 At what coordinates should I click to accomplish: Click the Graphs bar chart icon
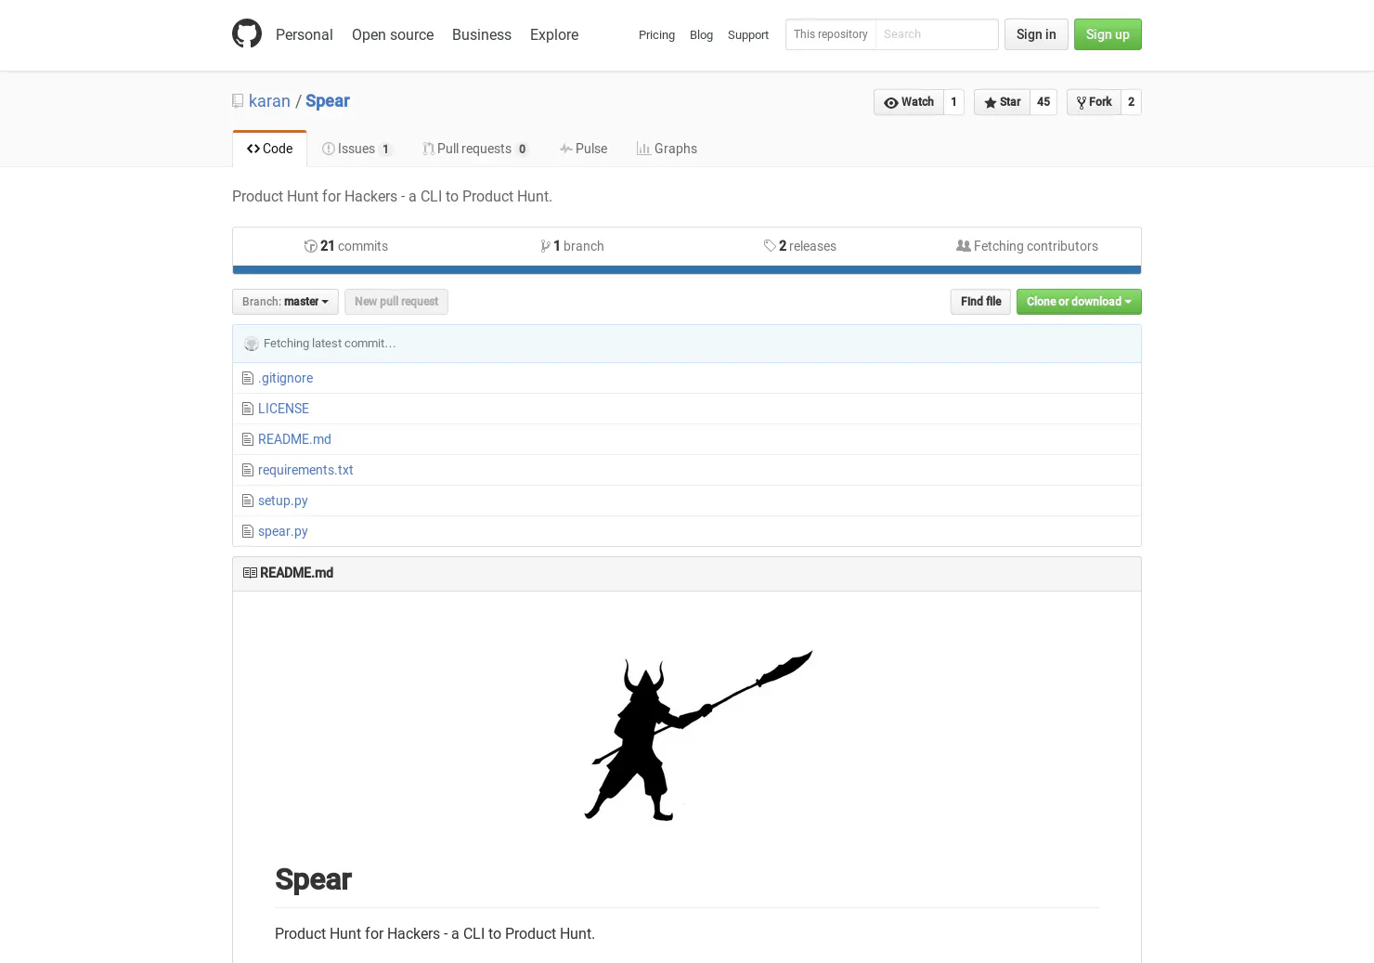(x=643, y=149)
